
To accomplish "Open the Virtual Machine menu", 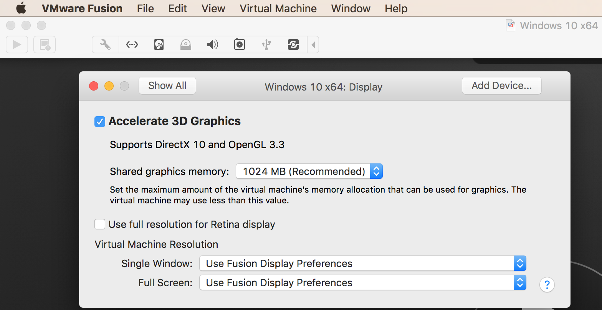I will (278, 8).
